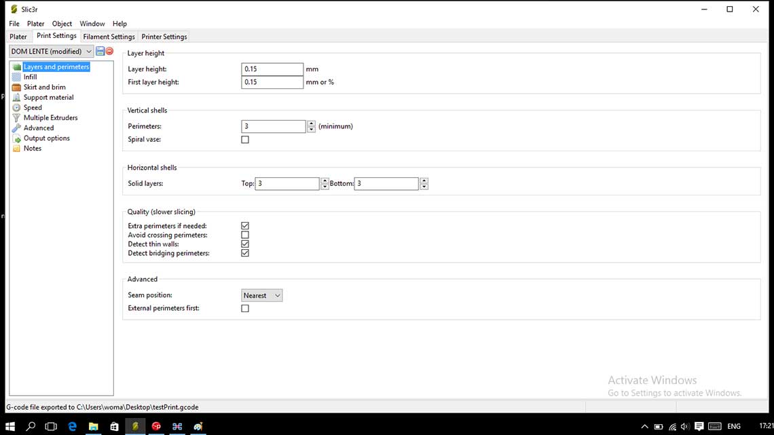Open the volume speaker tray icon

click(685, 427)
